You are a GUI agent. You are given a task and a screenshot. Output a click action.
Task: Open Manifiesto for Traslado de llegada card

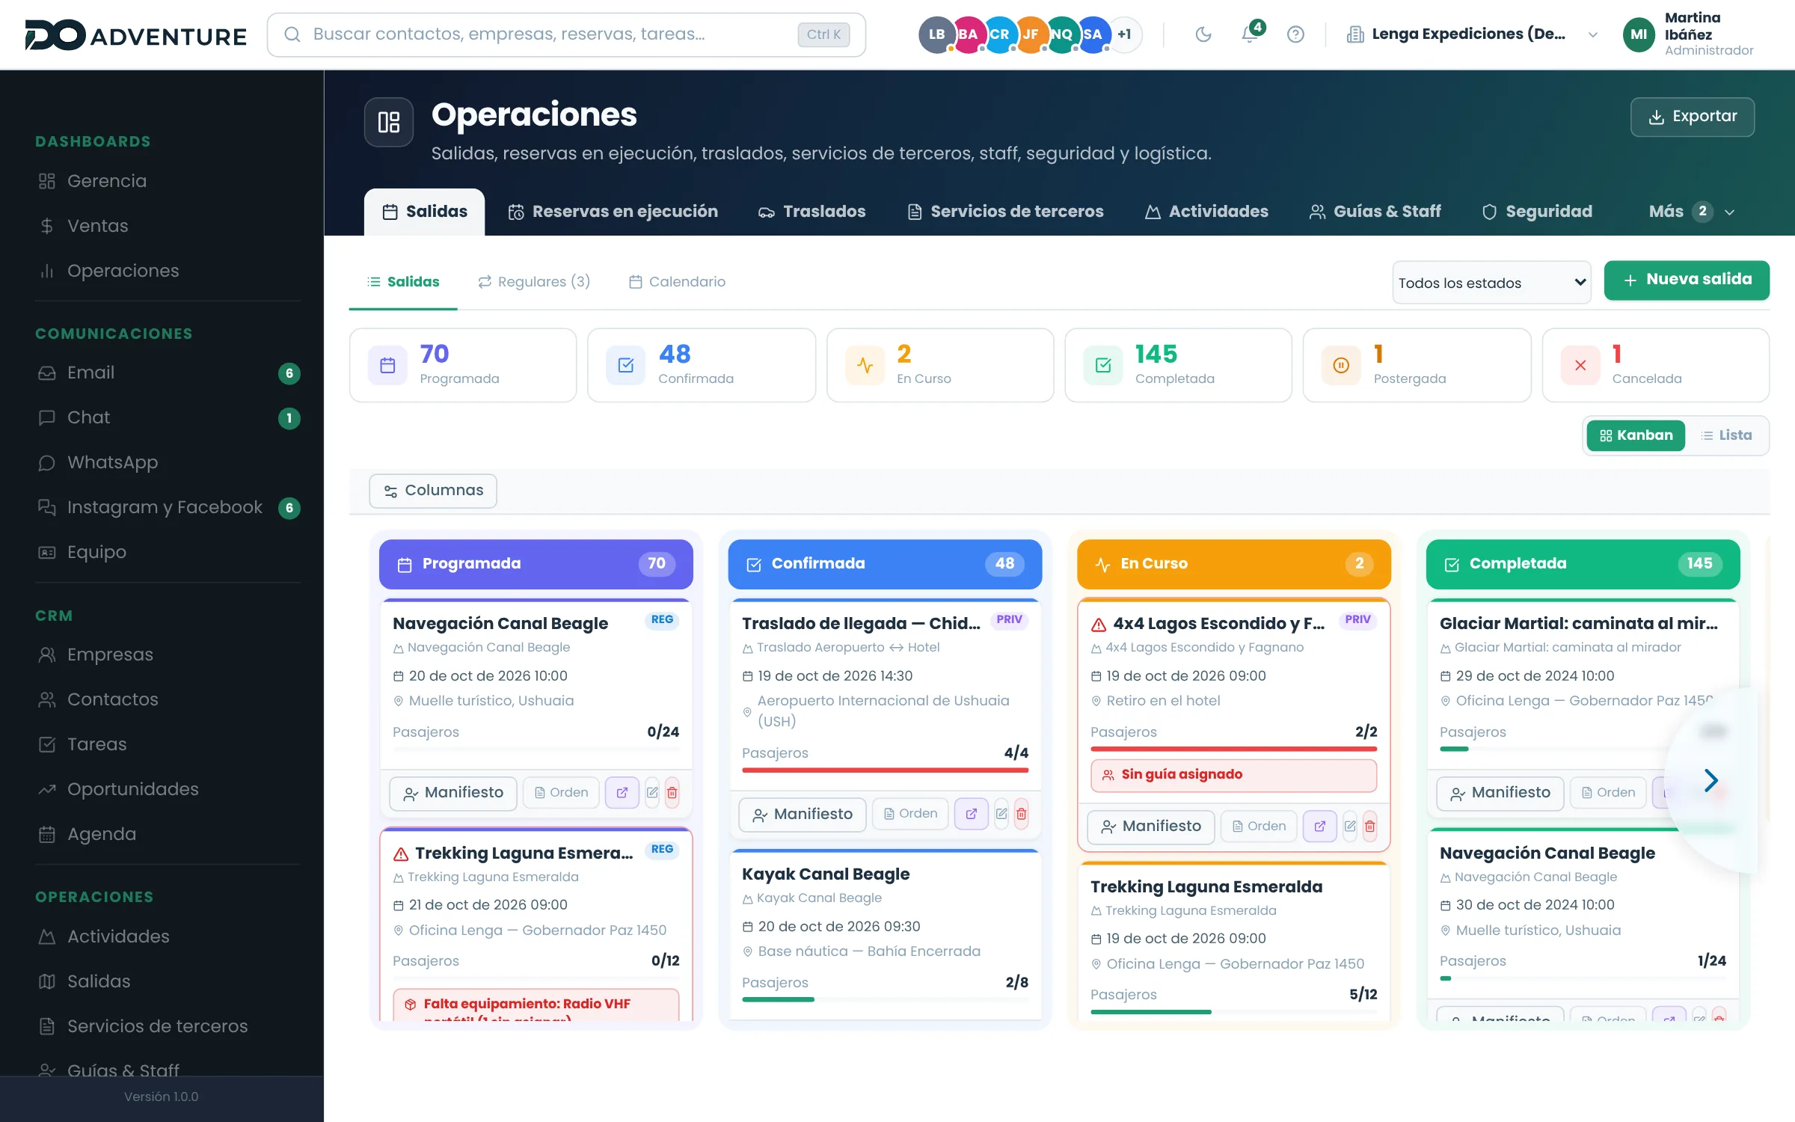[803, 815]
